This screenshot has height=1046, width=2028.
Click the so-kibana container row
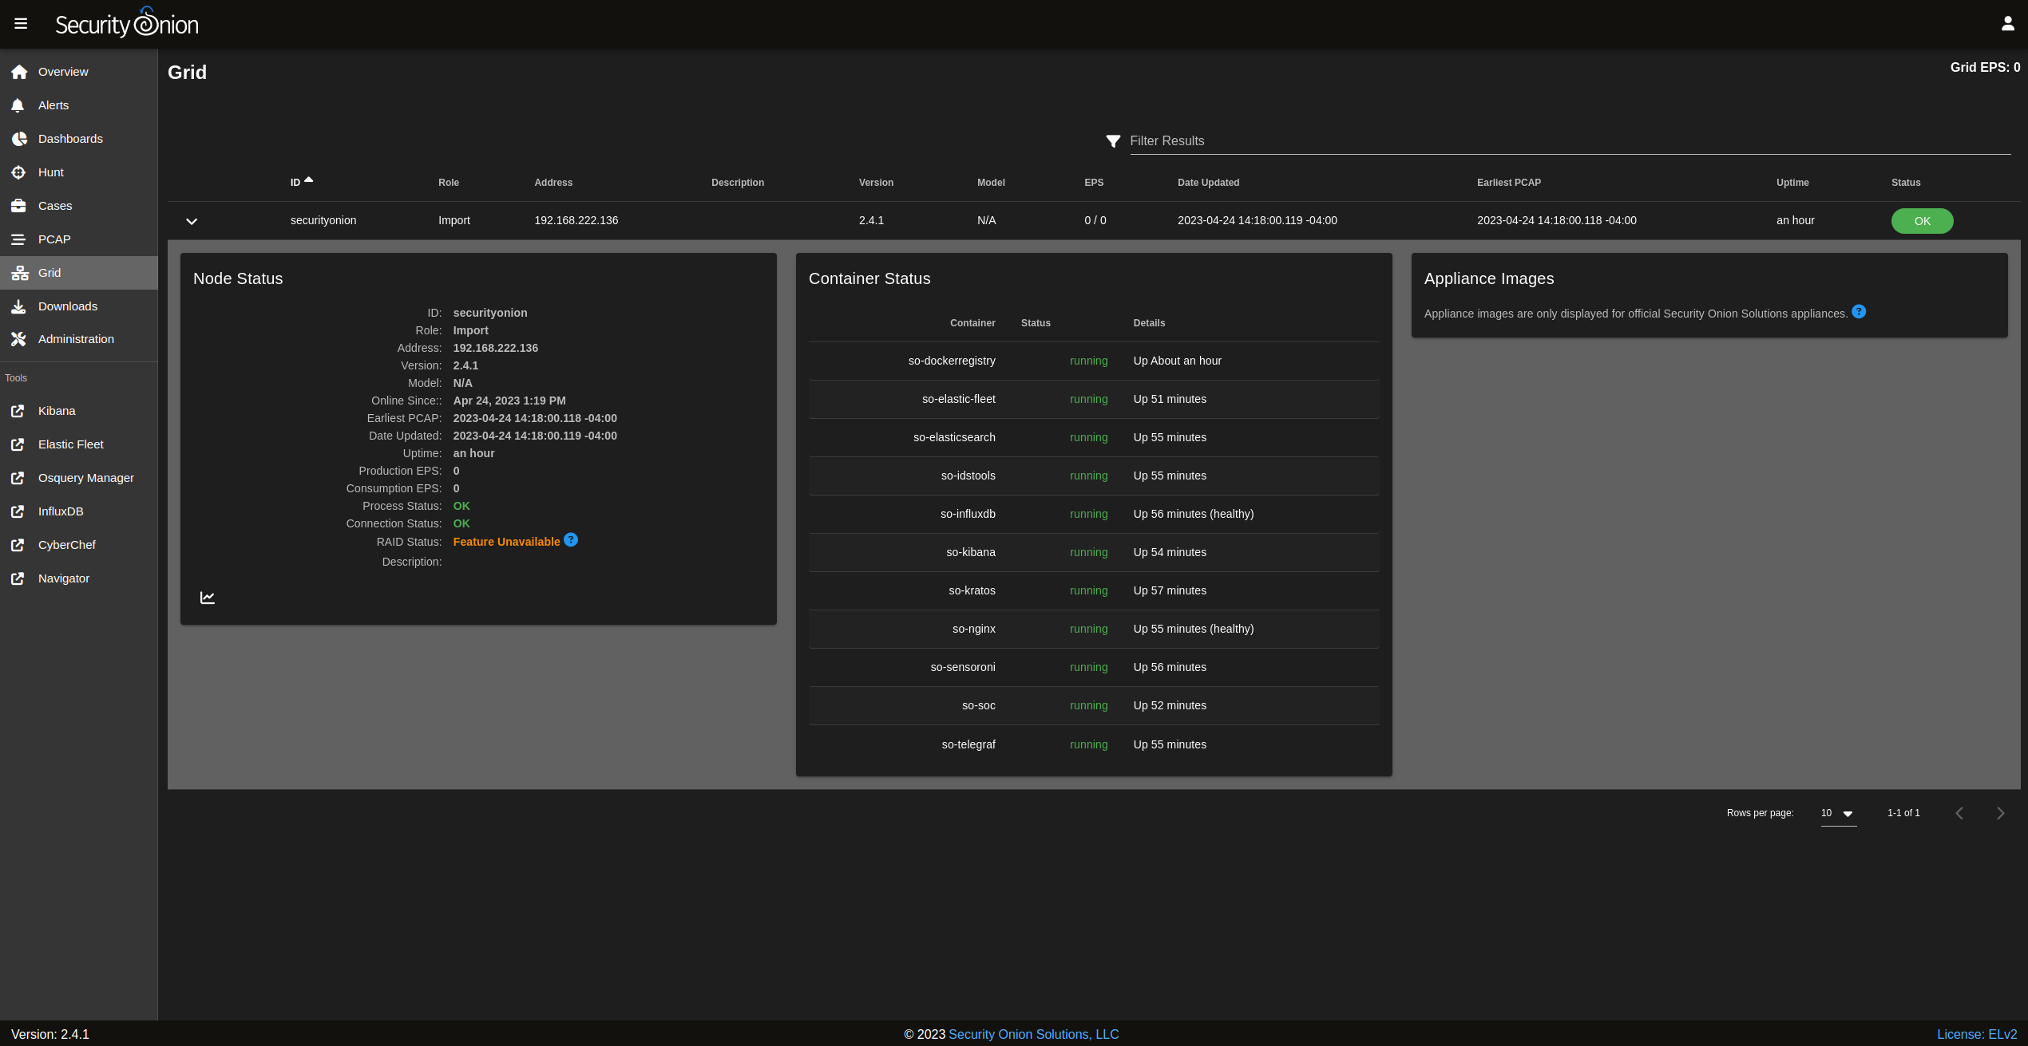1094,553
